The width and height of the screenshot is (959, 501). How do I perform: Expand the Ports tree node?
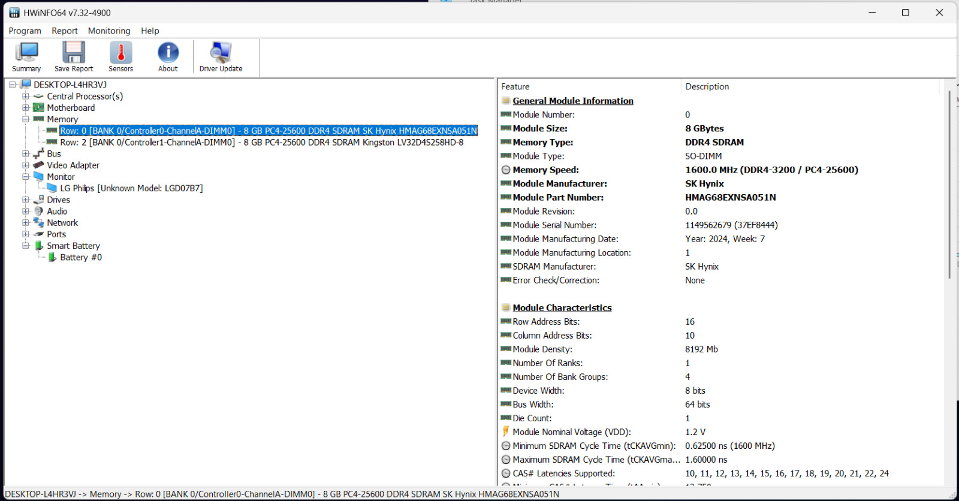coord(25,234)
